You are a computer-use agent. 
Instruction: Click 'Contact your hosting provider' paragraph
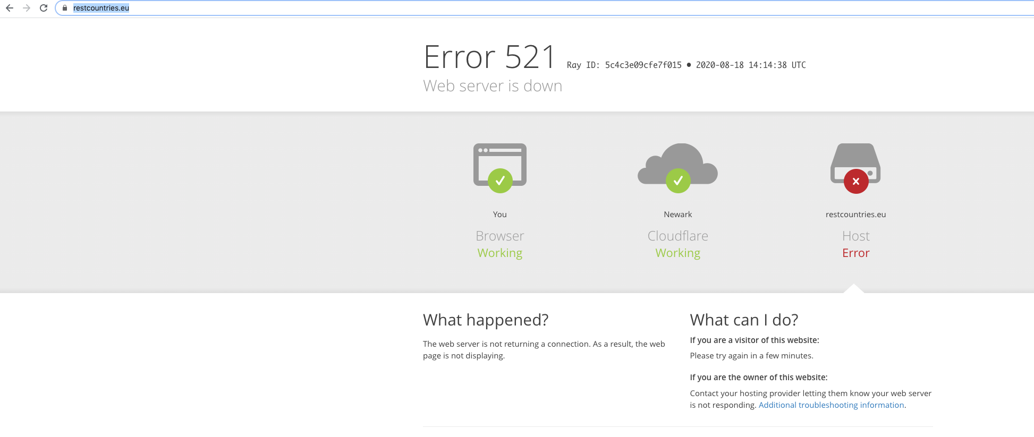point(811,399)
